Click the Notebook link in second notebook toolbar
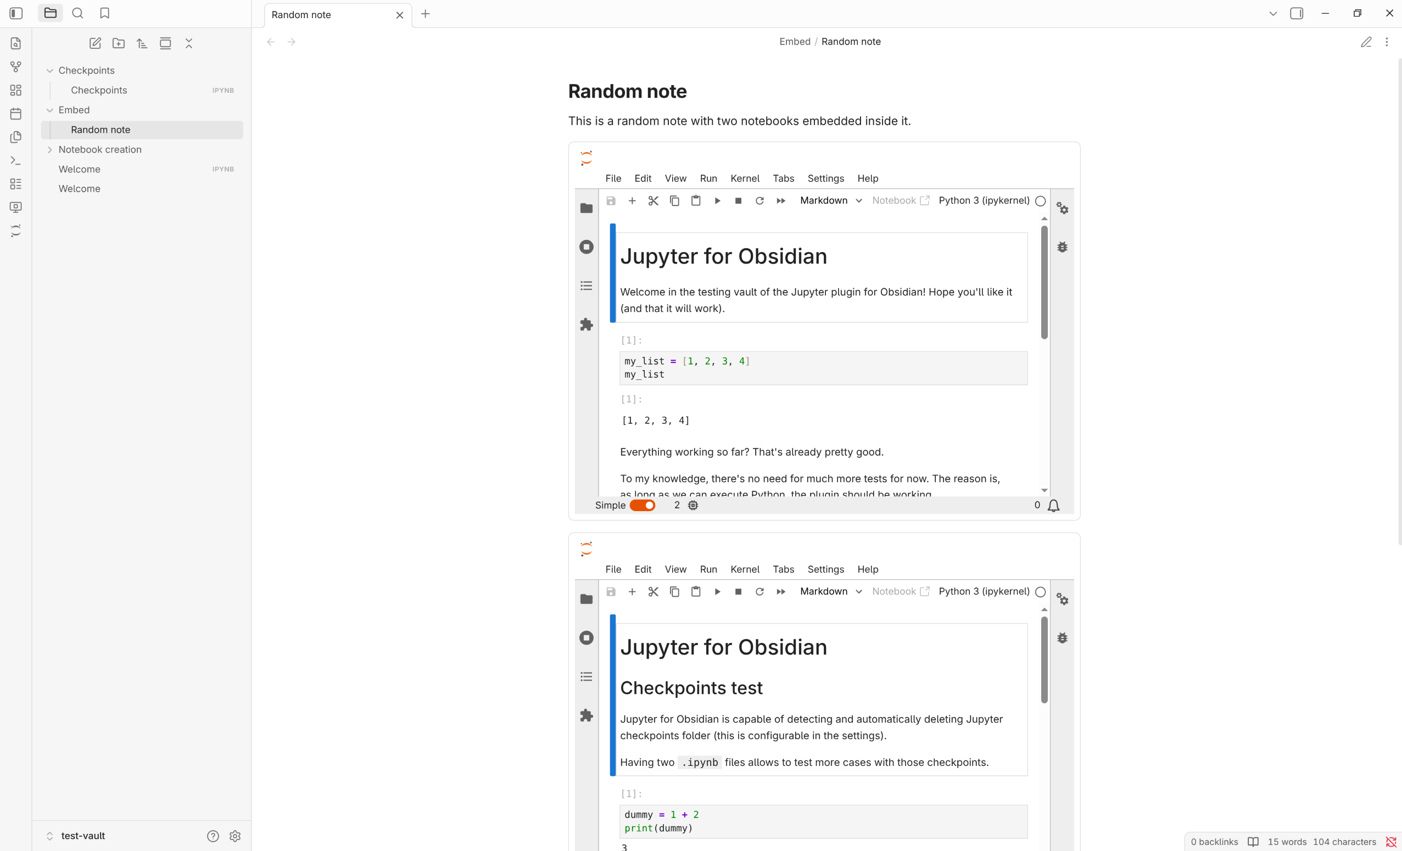This screenshot has height=851, width=1402. 901,592
